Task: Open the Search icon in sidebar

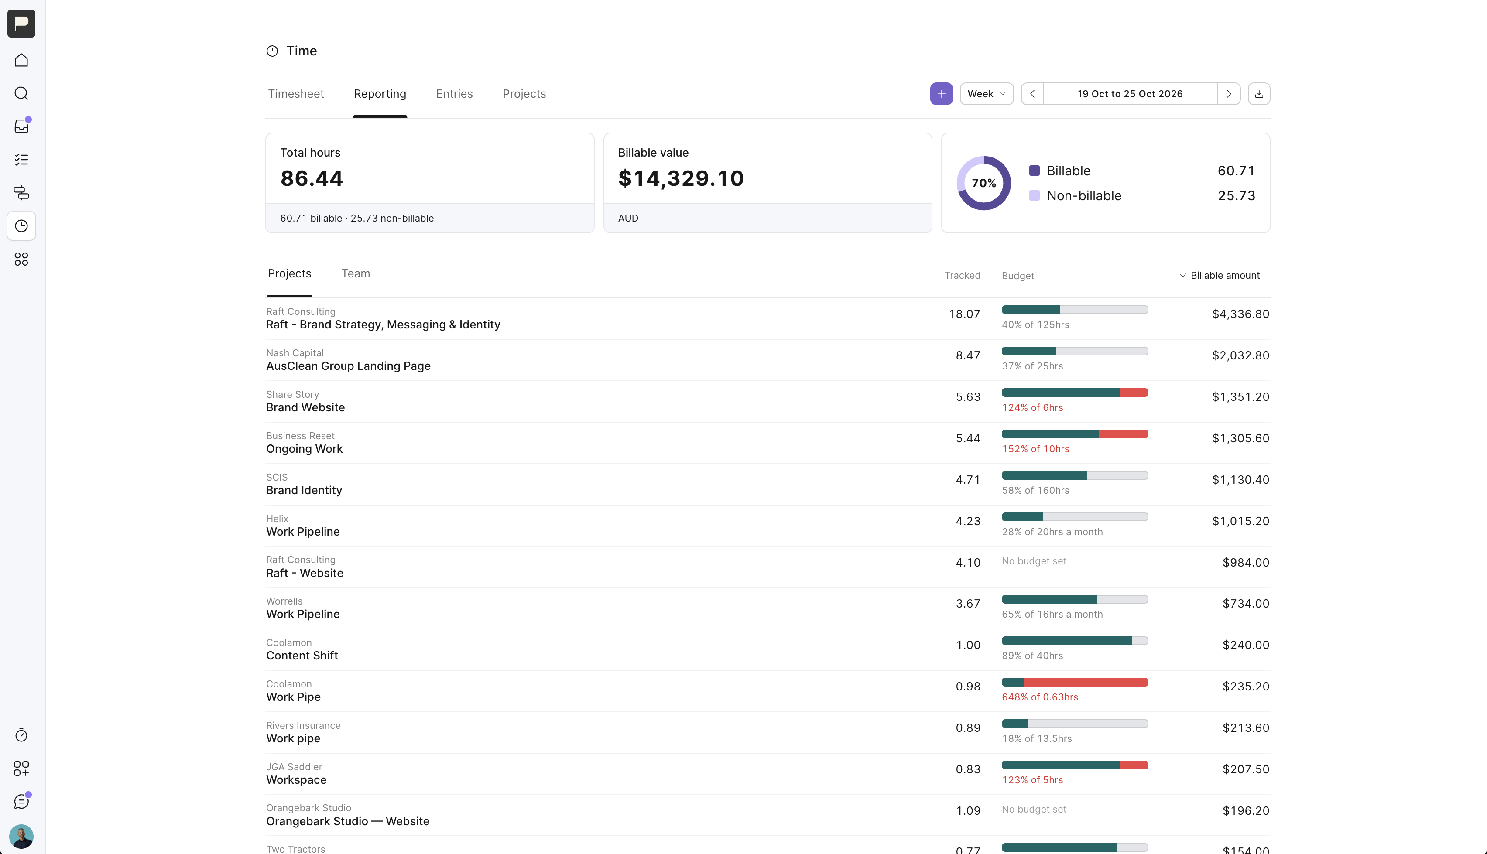Action: 21,93
